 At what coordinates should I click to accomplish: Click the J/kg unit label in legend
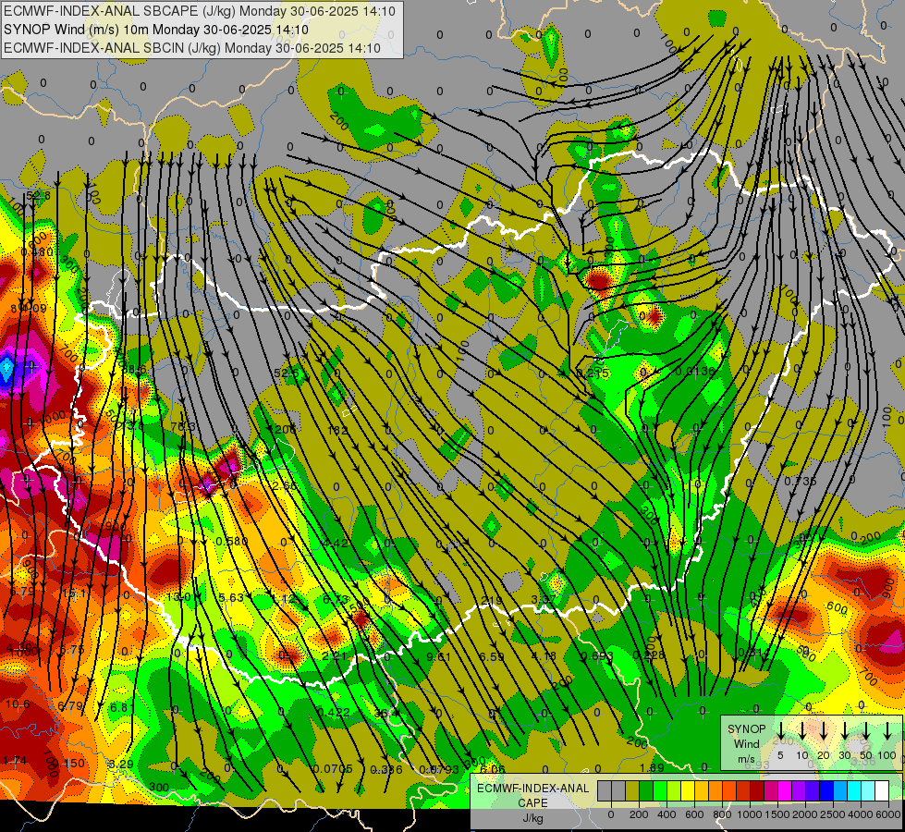click(532, 818)
